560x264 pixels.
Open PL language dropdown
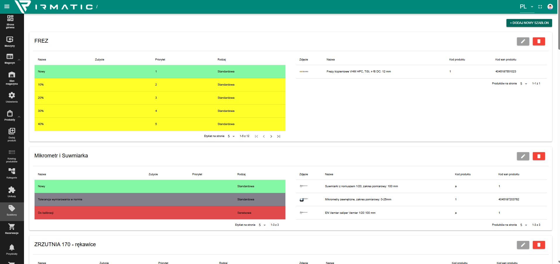pos(527,7)
